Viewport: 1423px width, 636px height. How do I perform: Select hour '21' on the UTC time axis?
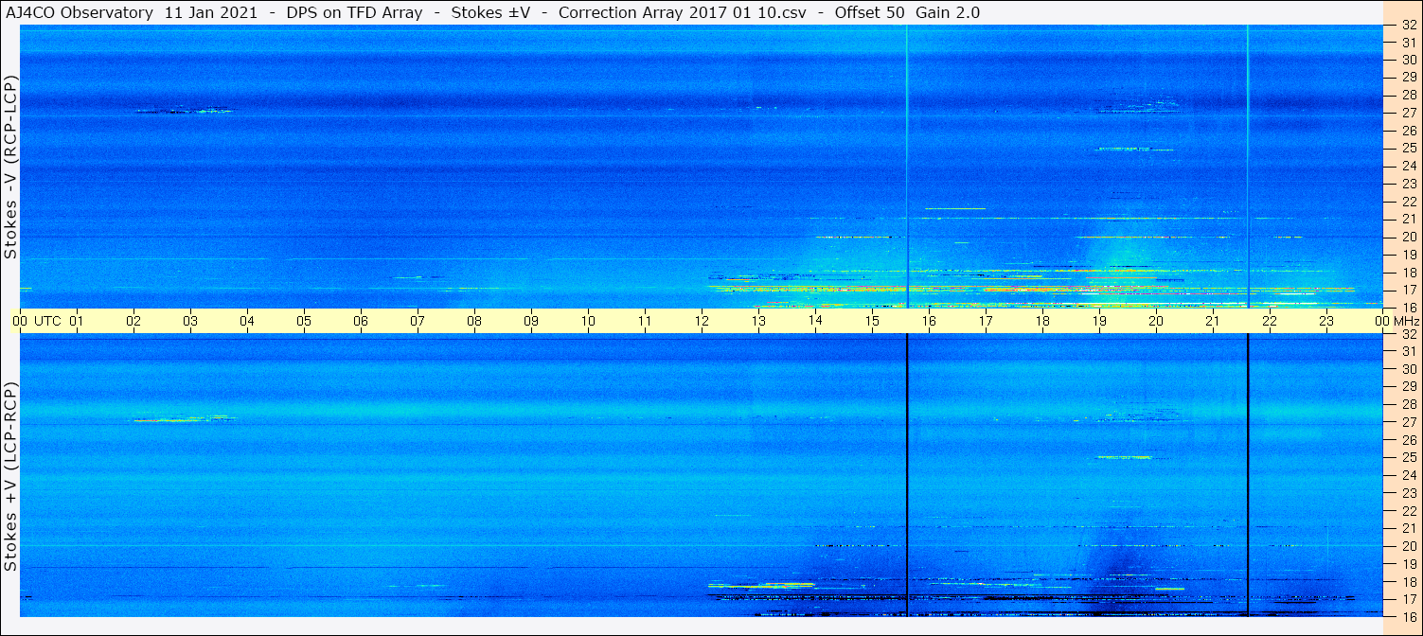coord(1213,321)
